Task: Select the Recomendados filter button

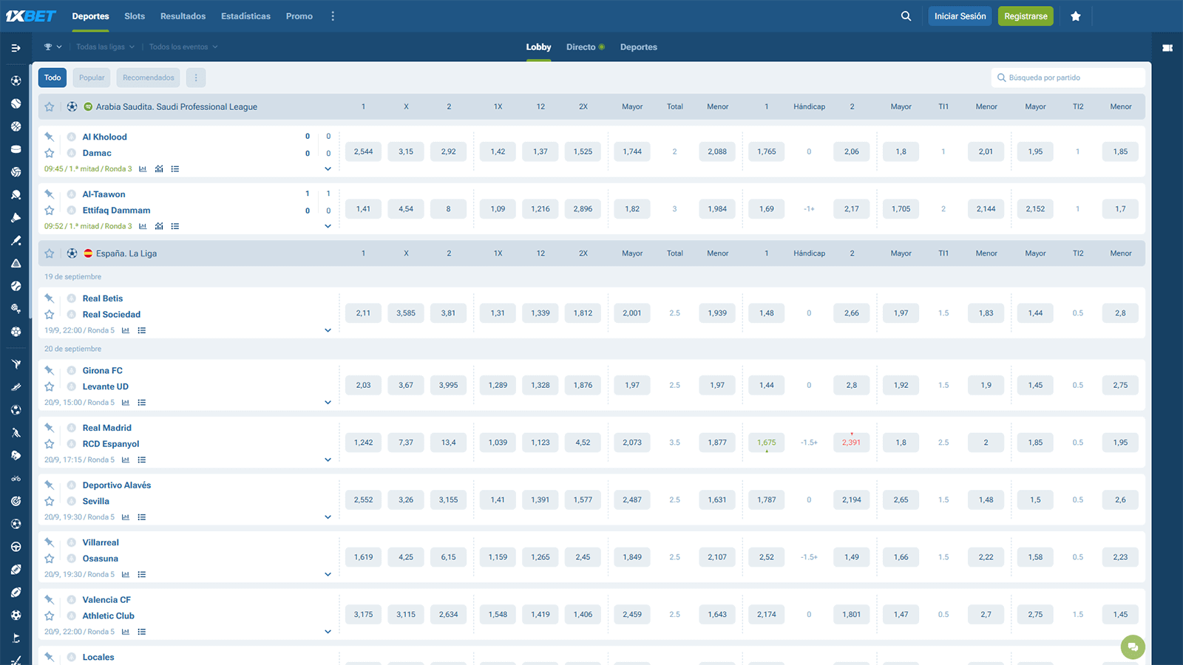Action: click(x=149, y=78)
